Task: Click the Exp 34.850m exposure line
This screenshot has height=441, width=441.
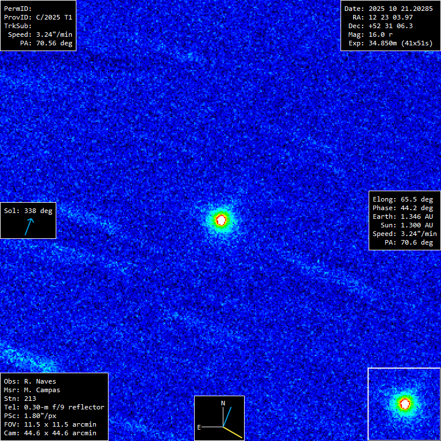Action: 390,43
